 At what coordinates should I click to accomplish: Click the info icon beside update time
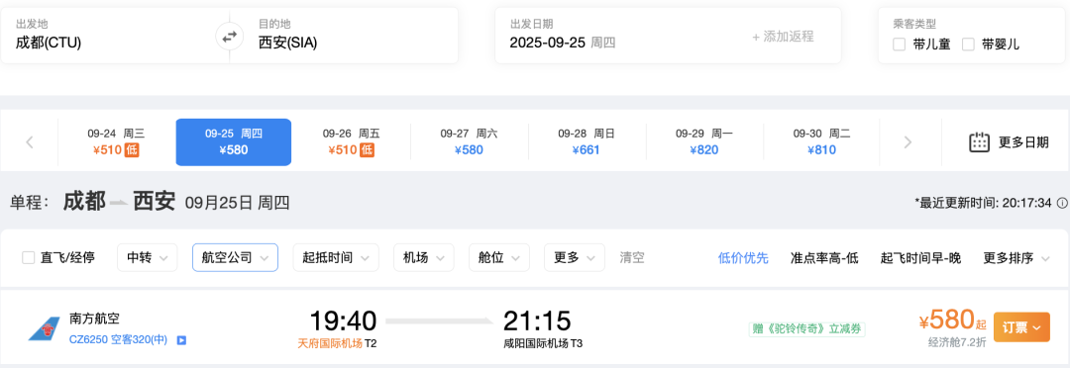pyautogui.click(x=1062, y=203)
